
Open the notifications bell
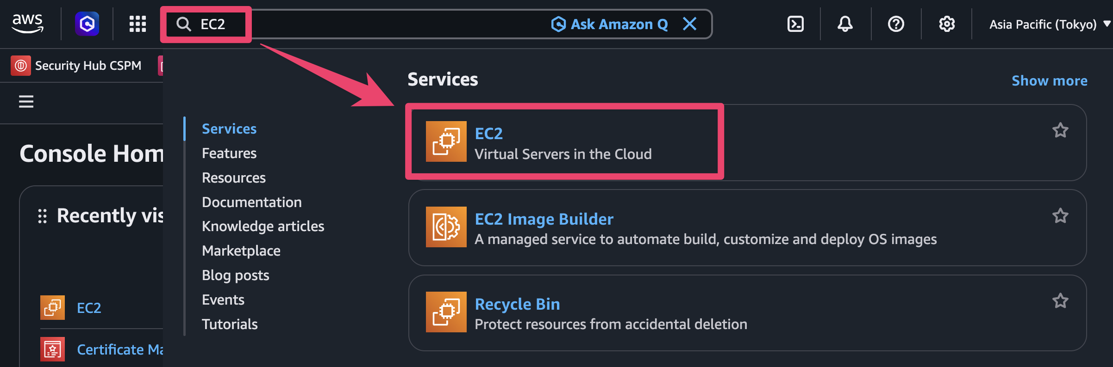tap(845, 24)
